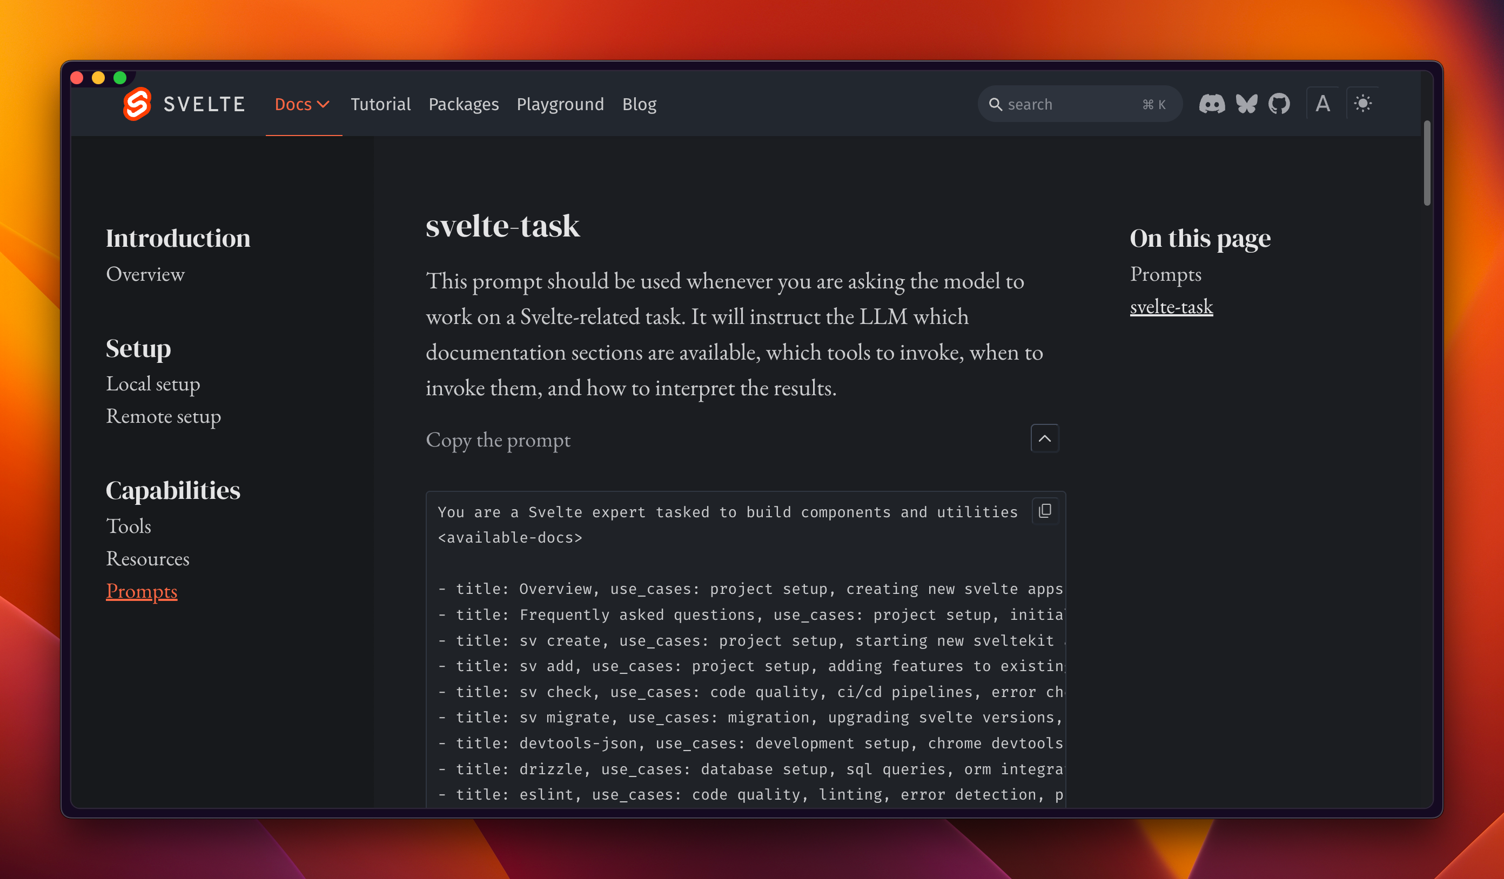The image size is (1504, 879).
Task: Open the Docs dropdown menu
Action: pyautogui.click(x=302, y=104)
